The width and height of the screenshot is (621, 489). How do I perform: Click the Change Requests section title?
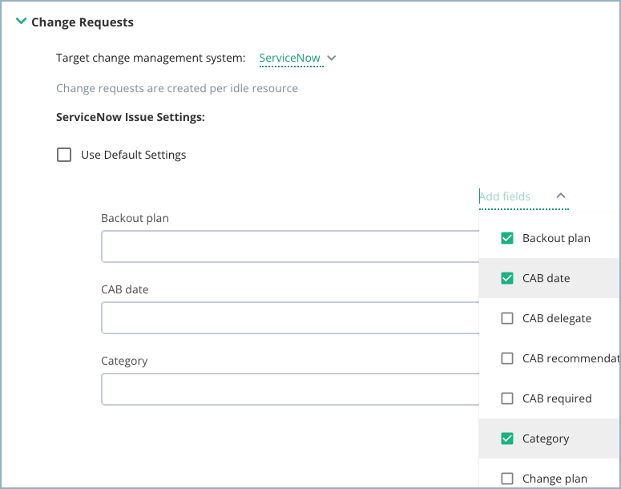[83, 22]
